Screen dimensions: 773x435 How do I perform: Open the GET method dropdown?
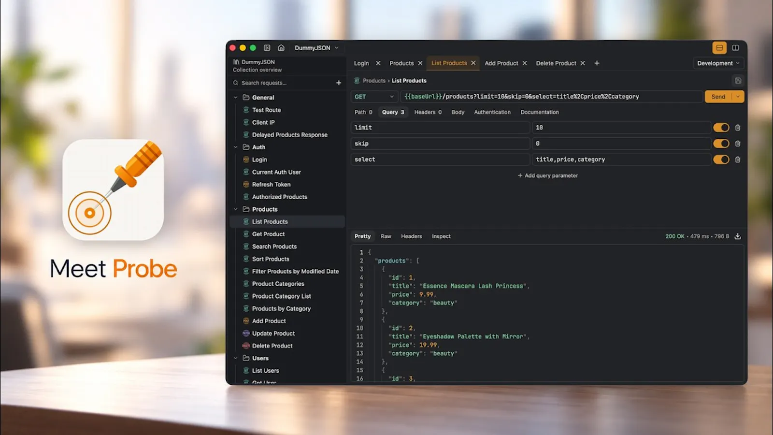point(374,97)
